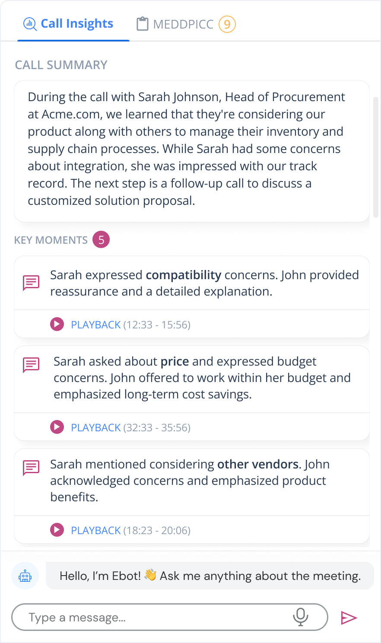This screenshot has width=381, height=643.
Task: Click PLAYBACK link for other vendors moment
Action: 96,531
